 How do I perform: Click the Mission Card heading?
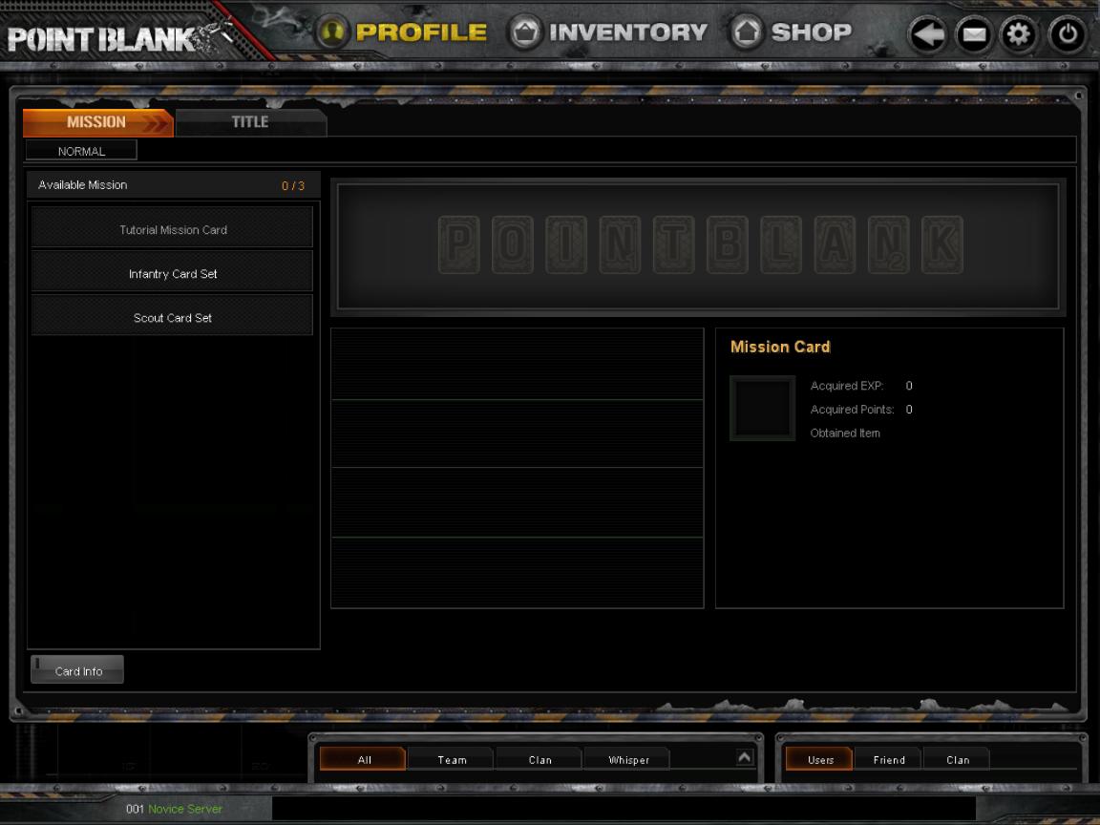point(779,347)
